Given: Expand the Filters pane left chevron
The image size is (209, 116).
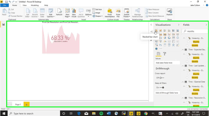Looking at the screenshot, I should tap(151, 25).
